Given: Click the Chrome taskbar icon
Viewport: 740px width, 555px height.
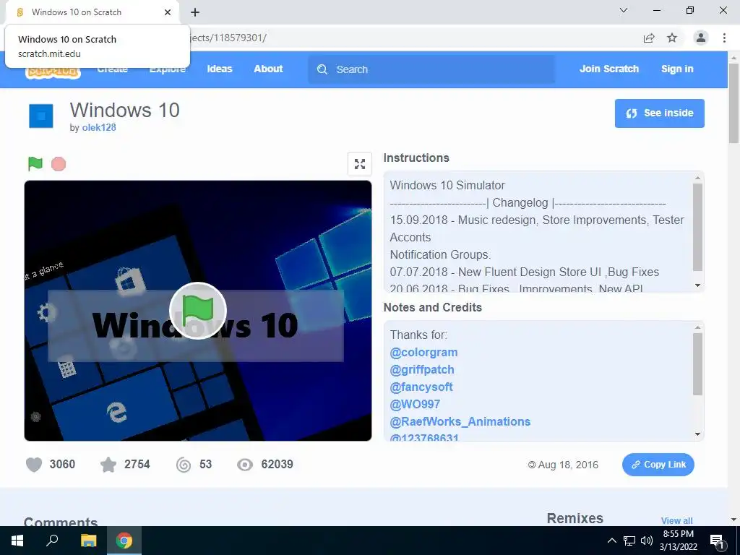Looking at the screenshot, I should [x=124, y=541].
